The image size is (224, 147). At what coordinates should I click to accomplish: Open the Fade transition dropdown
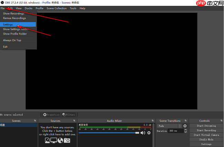(x=169, y=126)
